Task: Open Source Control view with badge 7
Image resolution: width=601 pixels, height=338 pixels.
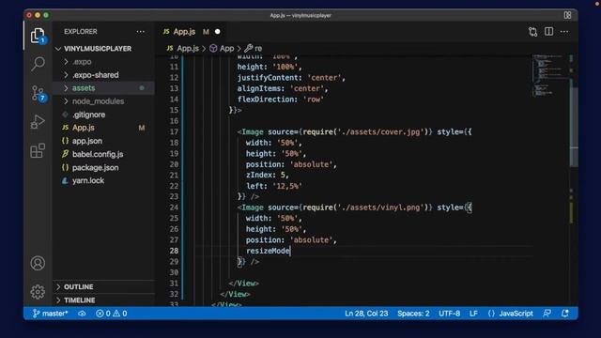Action: [38, 93]
